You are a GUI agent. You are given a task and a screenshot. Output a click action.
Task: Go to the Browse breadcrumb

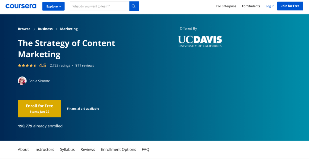click(x=24, y=29)
